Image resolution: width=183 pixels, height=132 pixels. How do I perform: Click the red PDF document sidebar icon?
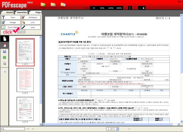(5, 45)
